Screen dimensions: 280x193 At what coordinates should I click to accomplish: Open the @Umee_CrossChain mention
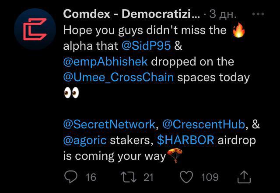tap(119, 78)
